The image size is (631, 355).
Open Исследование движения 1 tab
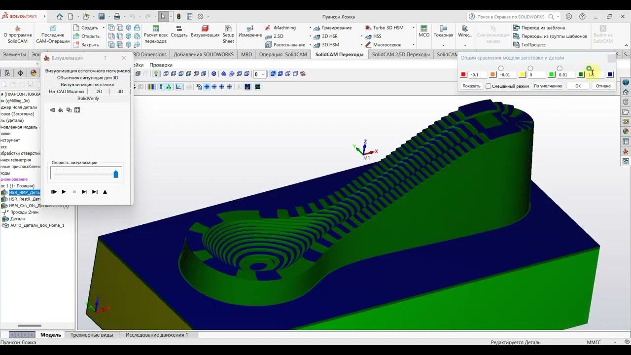click(157, 335)
